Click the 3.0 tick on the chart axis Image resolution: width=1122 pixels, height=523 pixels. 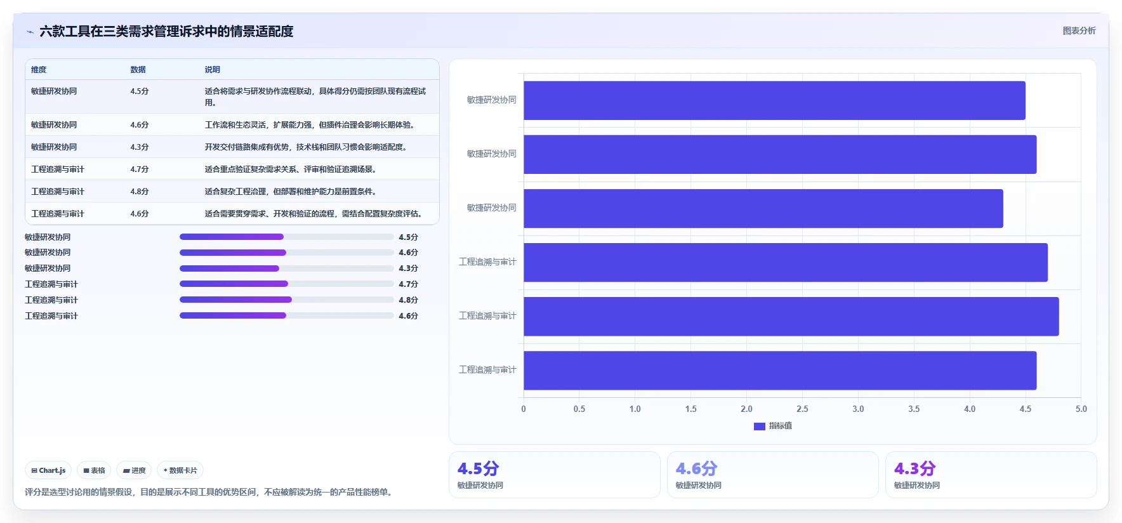coord(858,409)
